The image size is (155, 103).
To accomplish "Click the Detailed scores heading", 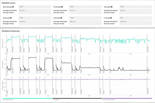I will coord(9,3).
